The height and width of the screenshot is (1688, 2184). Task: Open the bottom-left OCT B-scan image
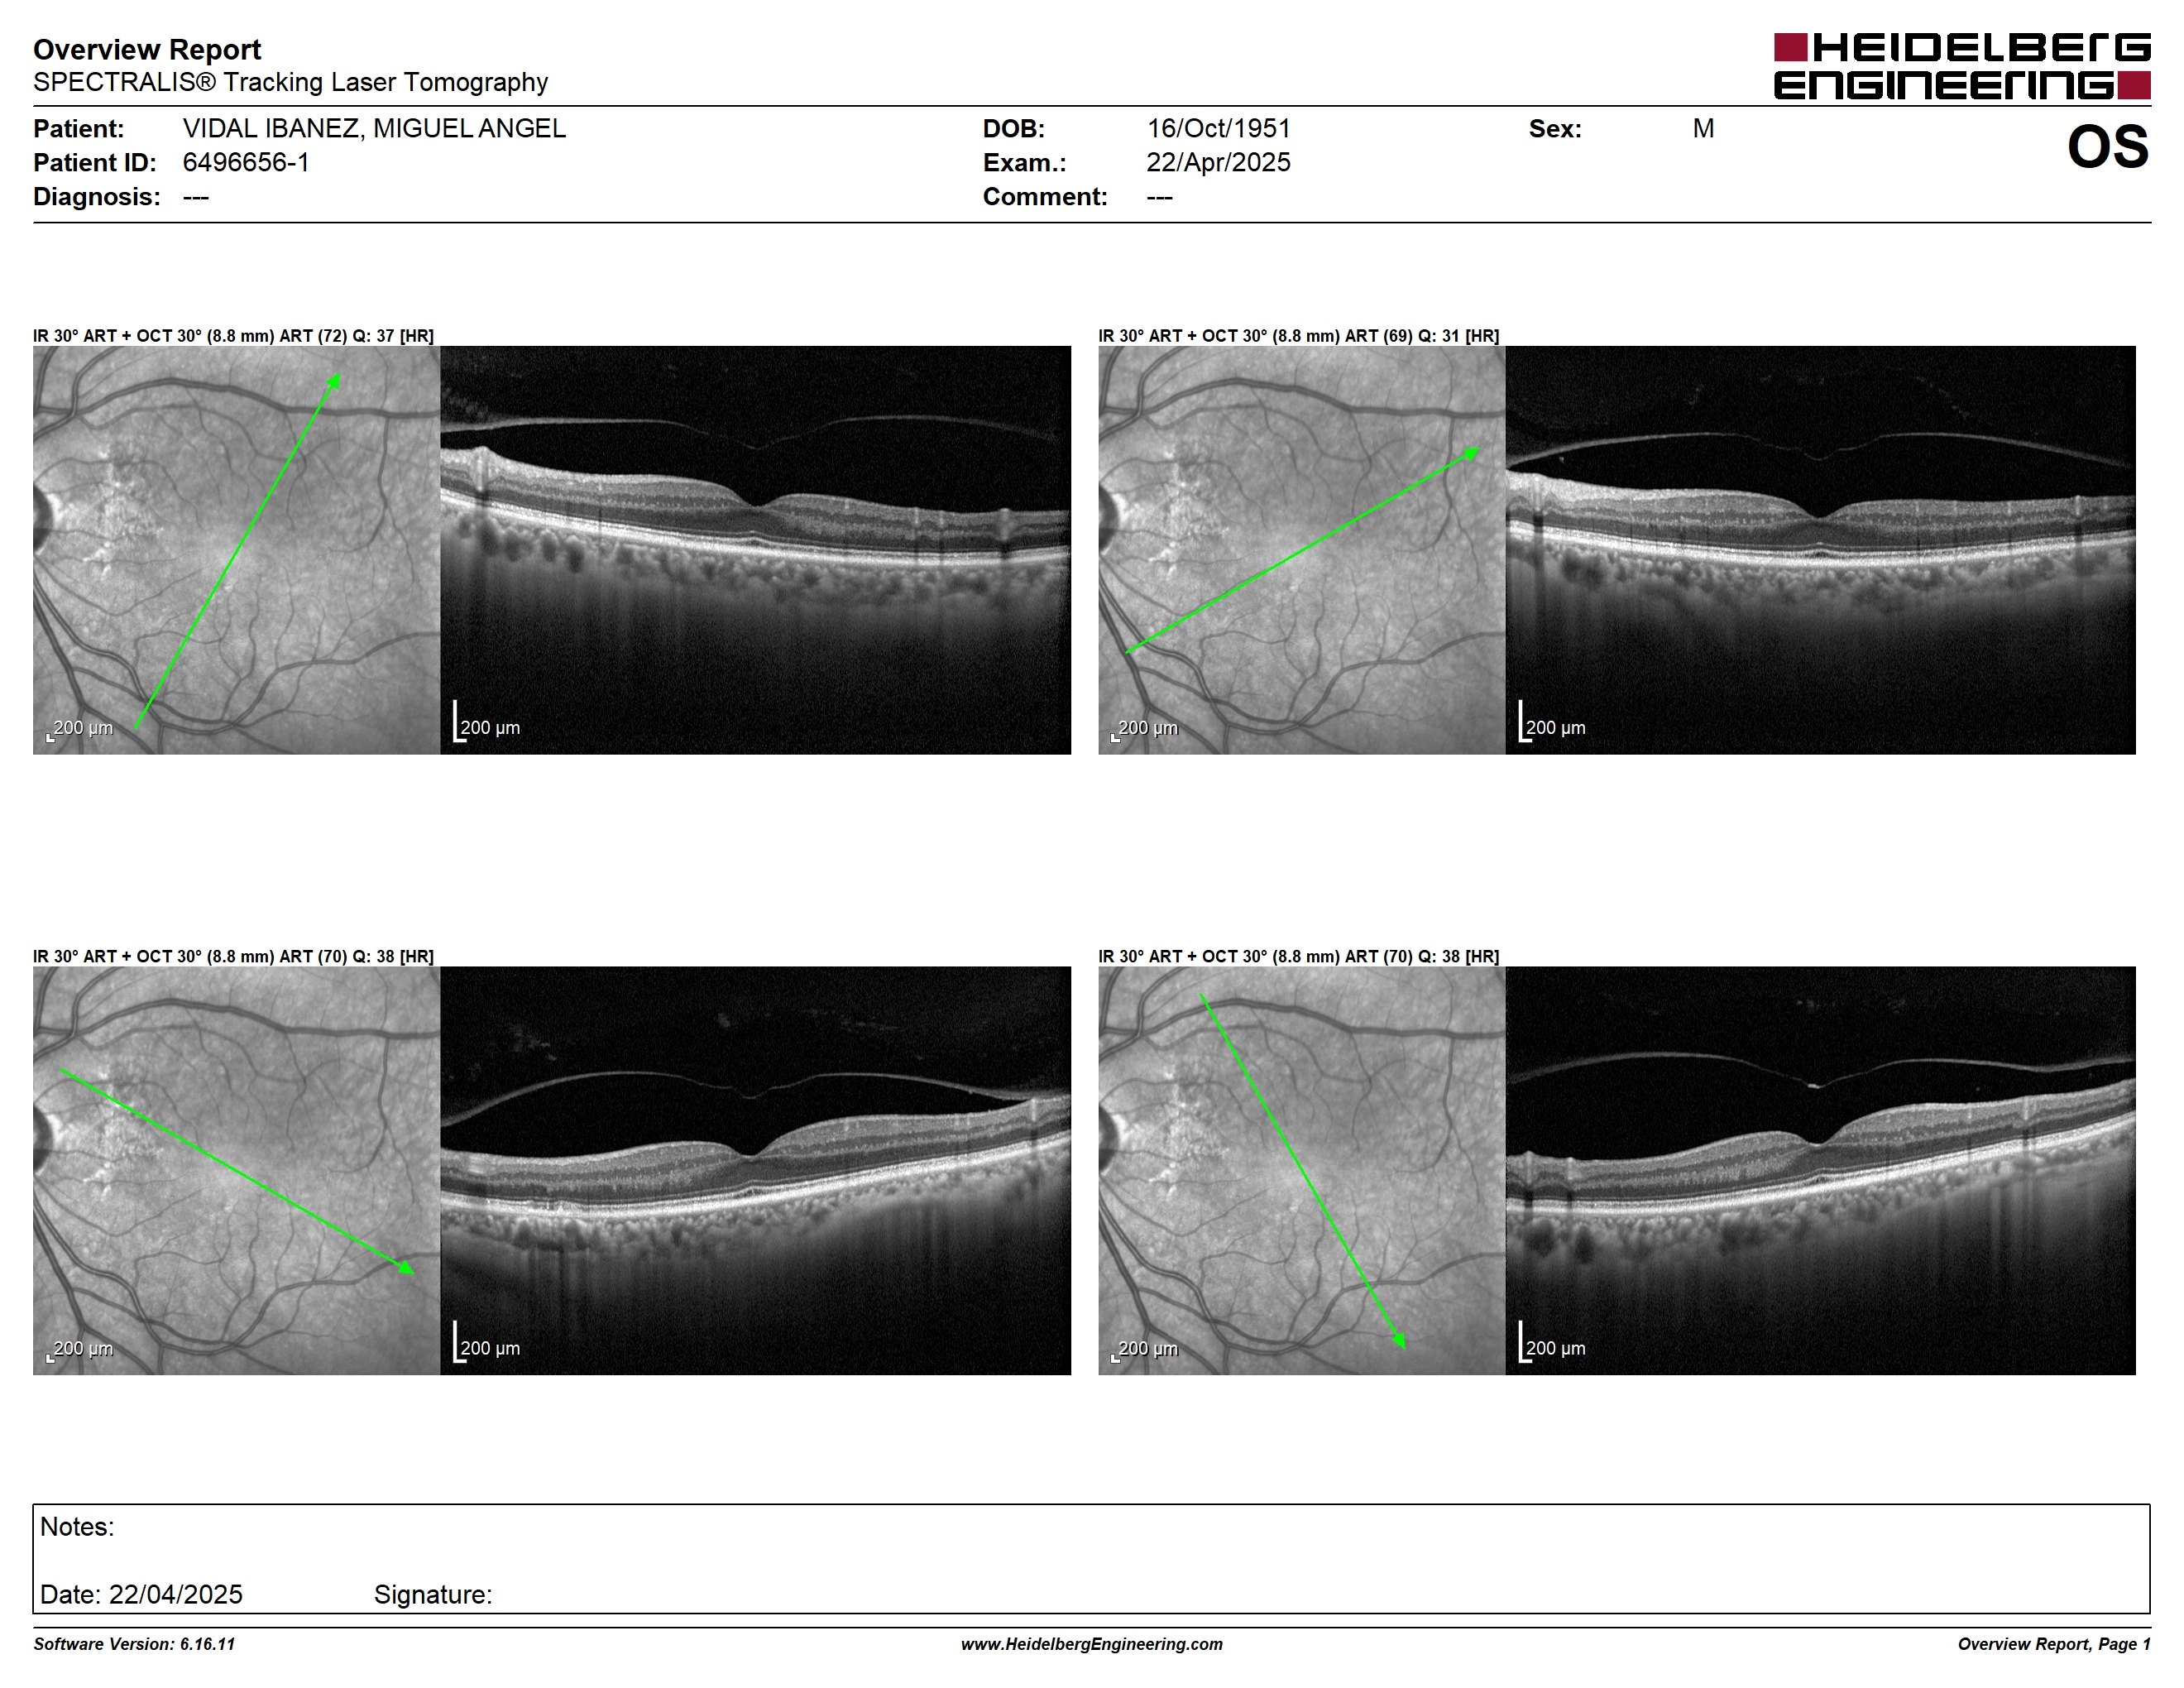(x=755, y=1170)
